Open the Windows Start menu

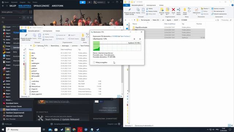point(3,129)
